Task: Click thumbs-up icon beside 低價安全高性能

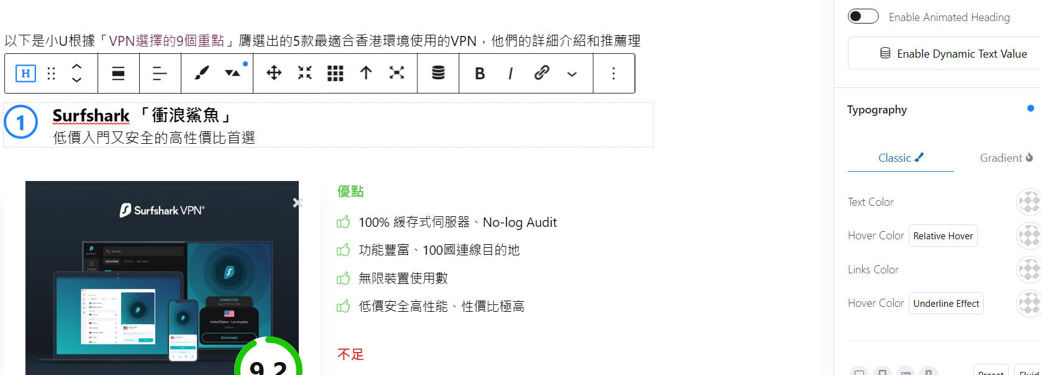Action: coord(343,306)
